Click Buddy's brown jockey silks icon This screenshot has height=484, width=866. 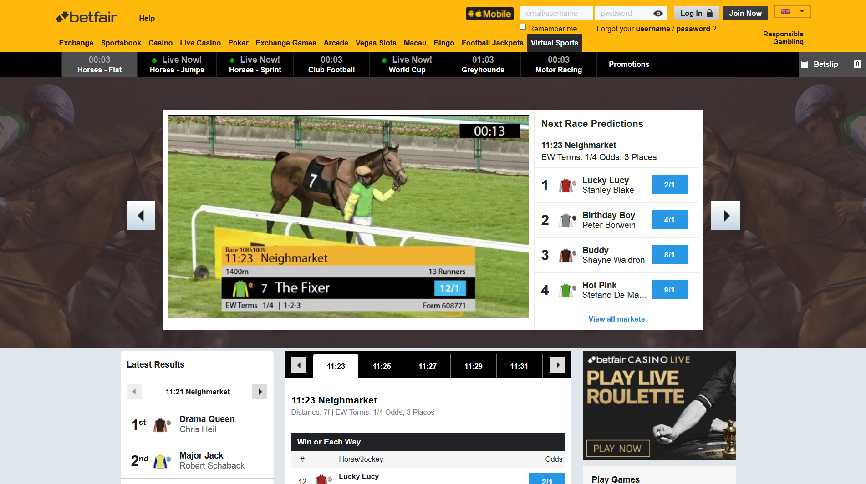pos(566,255)
